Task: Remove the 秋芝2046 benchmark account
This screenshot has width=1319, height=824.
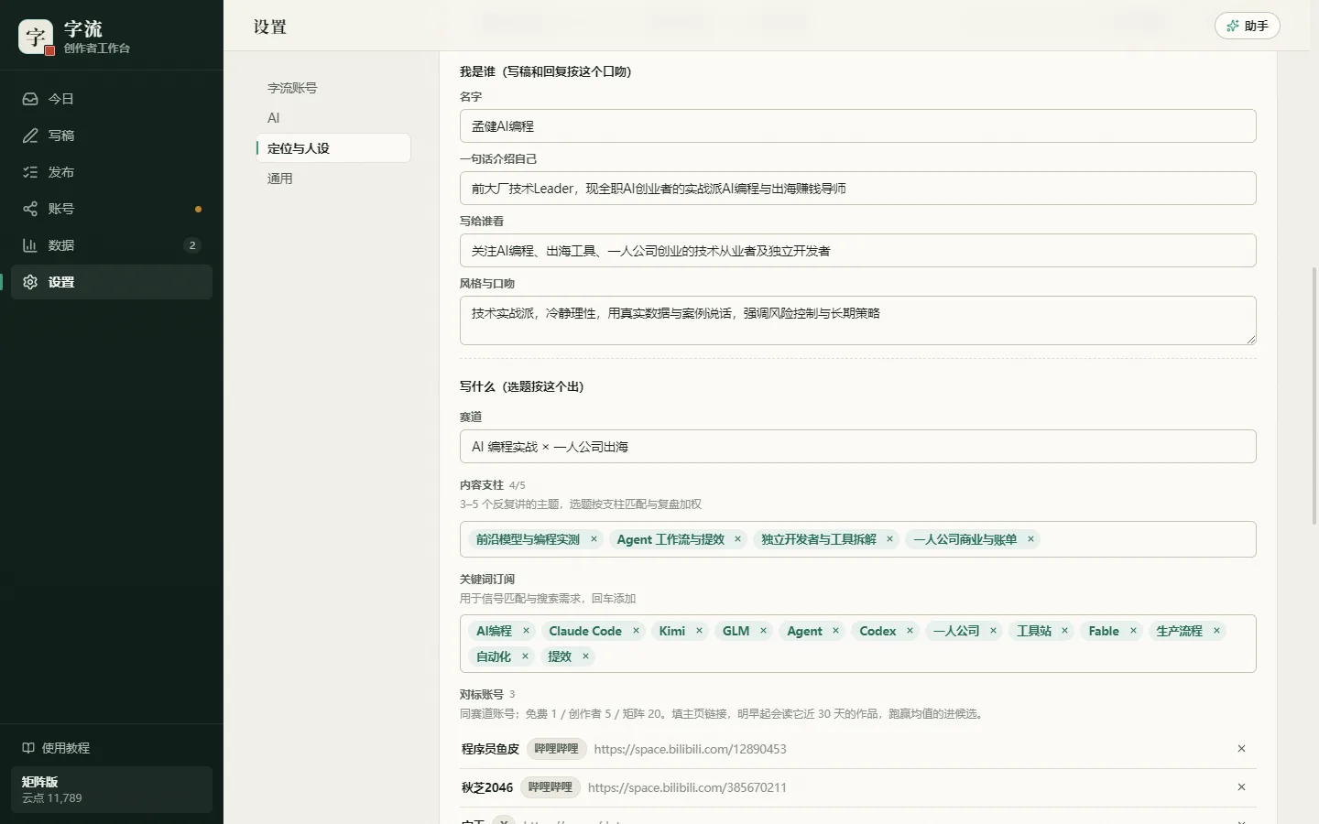Action: (x=1241, y=787)
